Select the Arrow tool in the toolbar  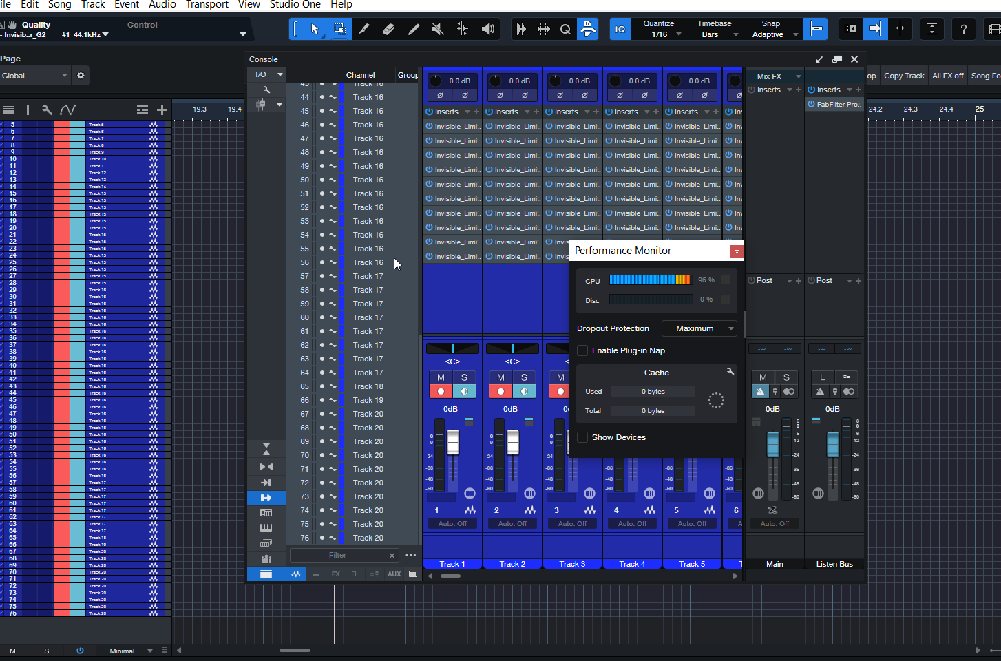click(x=315, y=29)
